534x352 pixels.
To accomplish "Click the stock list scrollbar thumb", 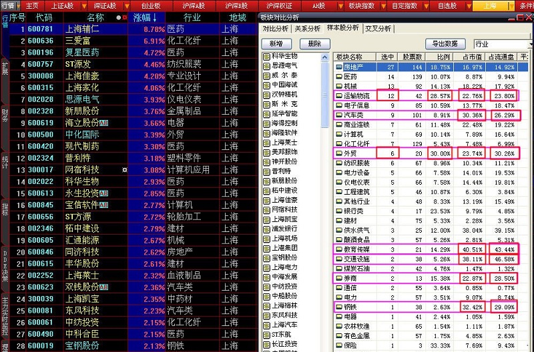I will point(324,95).
